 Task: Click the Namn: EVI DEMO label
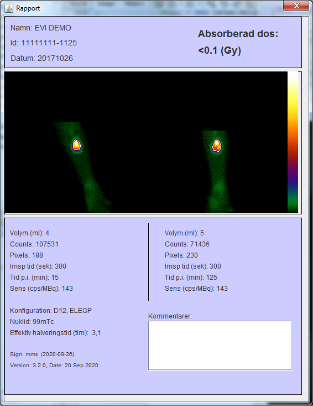(x=41, y=28)
